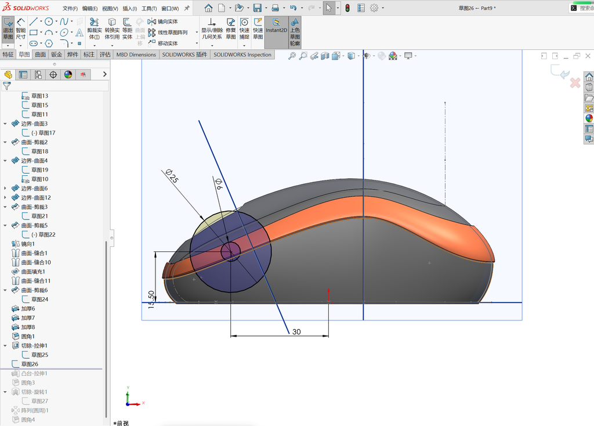Image resolution: width=594 pixels, height=426 pixels.
Task: Switch to the 曲面 tab
Action: (40, 55)
